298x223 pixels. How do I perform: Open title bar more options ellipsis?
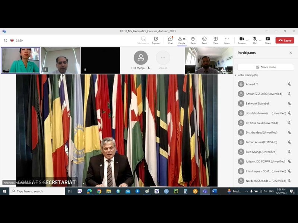[x=267, y=31]
